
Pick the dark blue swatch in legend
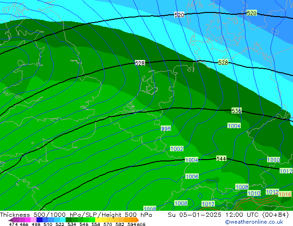[39, 220]
